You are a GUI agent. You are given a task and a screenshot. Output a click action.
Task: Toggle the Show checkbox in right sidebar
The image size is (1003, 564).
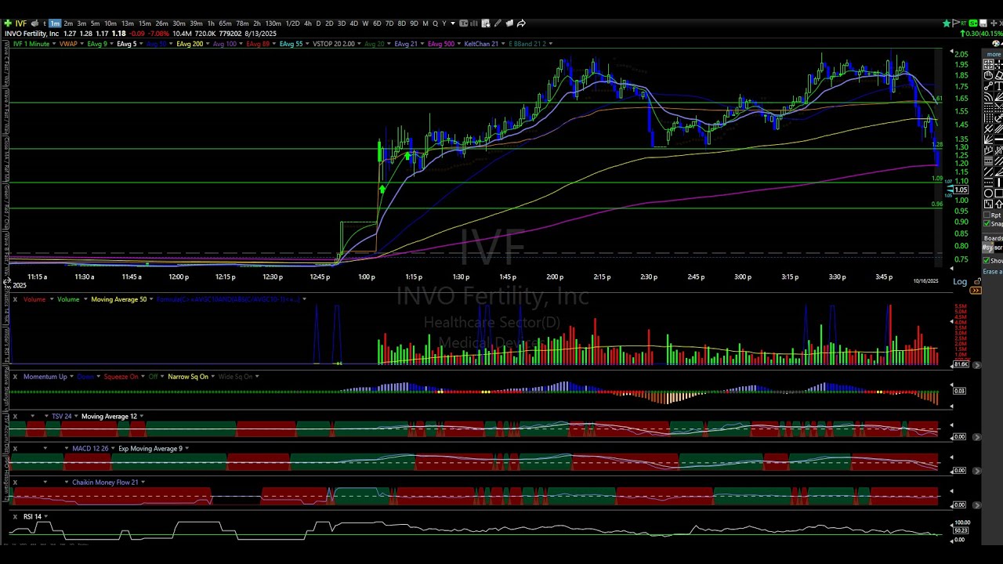[x=986, y=258]
